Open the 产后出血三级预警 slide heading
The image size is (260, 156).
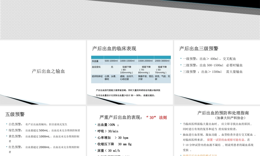point(199,49)
